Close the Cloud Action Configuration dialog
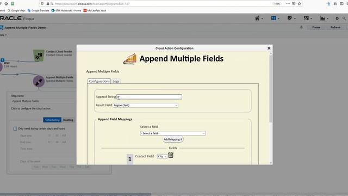 tap(269, 48)
